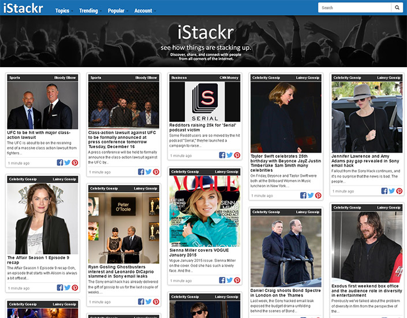Click Lainey Gossip source on Jennifer Lawrence card
Screen dimensions: 407x318
click(x=389, y=77)
